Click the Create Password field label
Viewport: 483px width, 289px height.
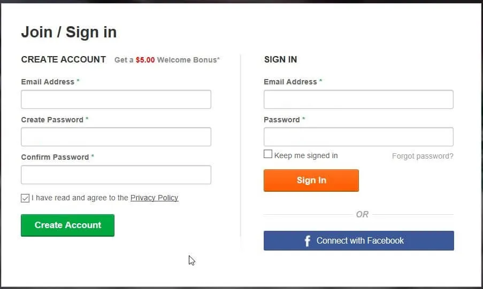pos(52,120)
